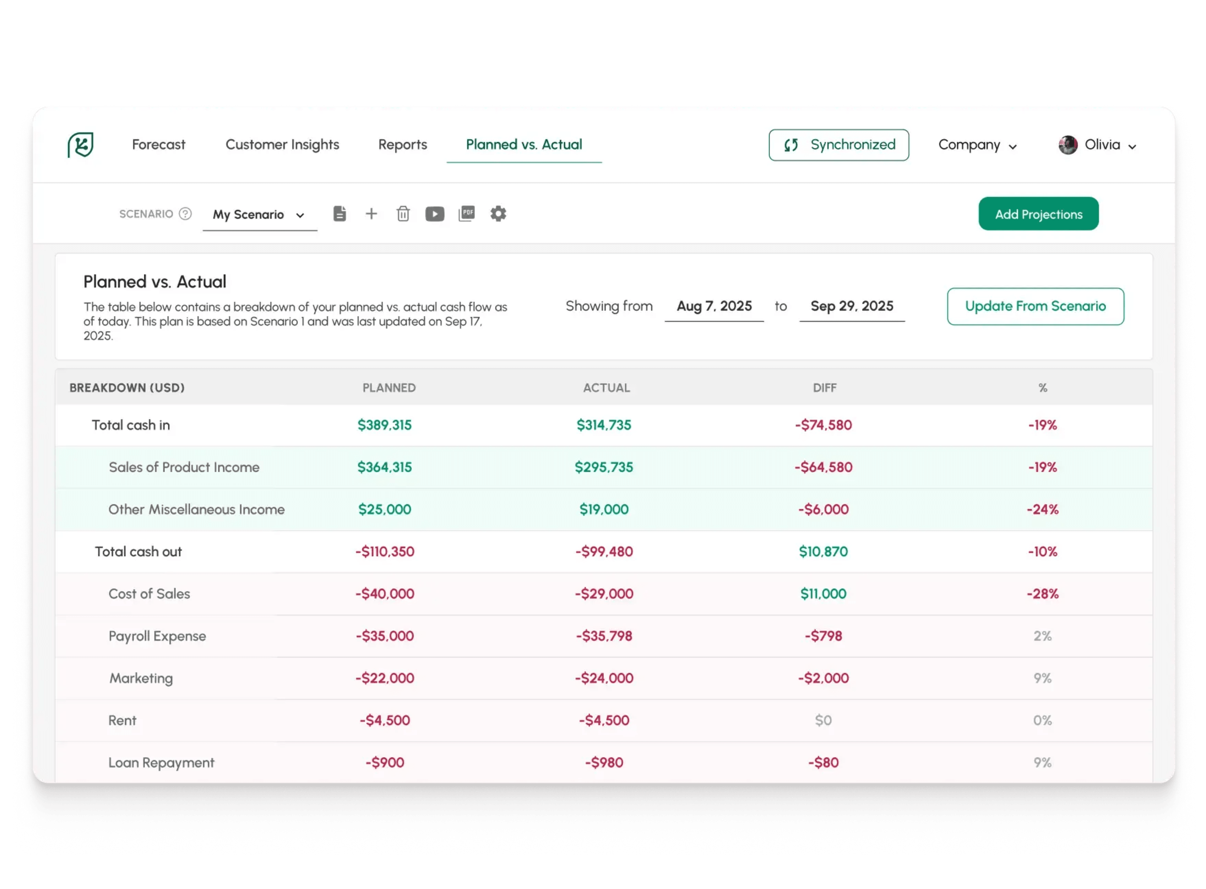Click the Add Projections button
This screenshot has width=1206, height=889.
(x=1039, y=214)
